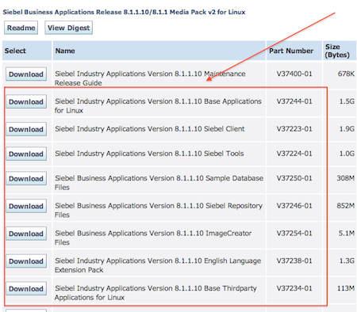Click the Name column header
Image resolution: width=357 pixels, height=312 pixels.
coord(159,51)
